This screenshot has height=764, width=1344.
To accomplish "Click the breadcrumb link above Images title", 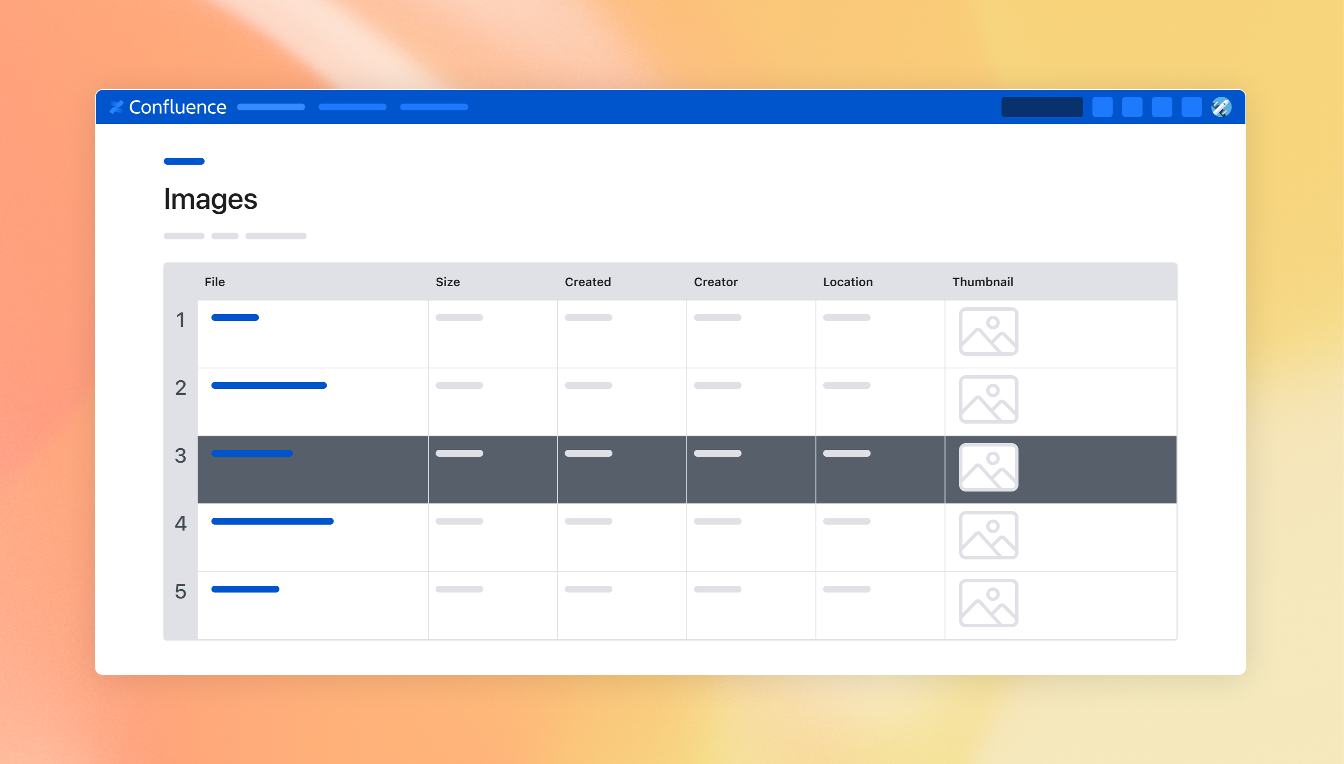I will (184, 161).
